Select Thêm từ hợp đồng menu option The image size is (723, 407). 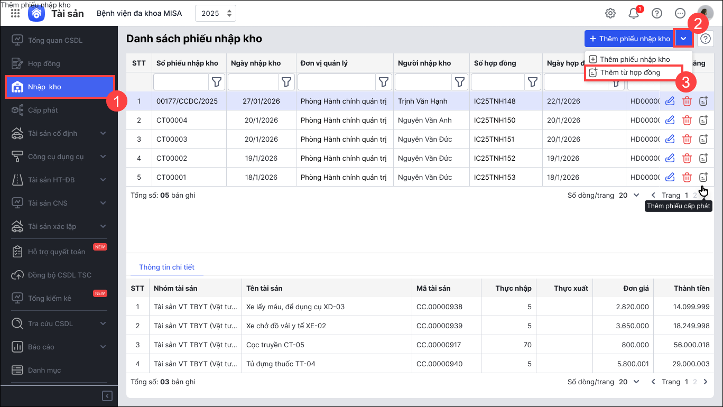coord(630,73)
